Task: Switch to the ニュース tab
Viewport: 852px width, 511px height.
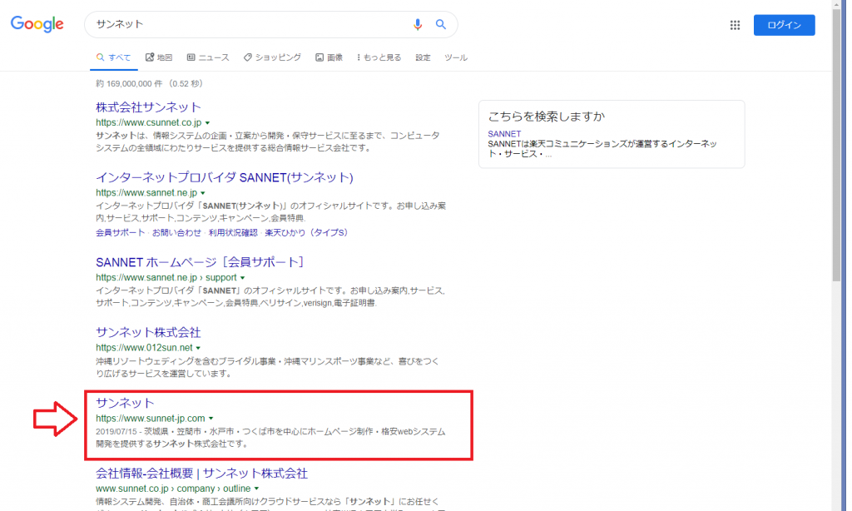Action: (x=208, y=57)
